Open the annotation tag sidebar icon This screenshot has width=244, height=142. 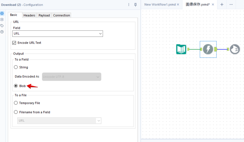click(2, 26)
